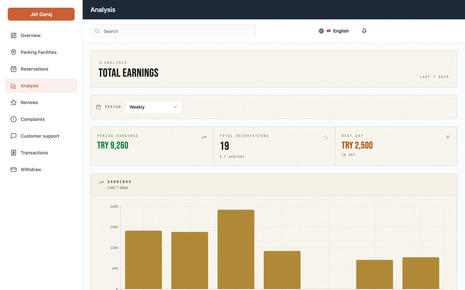The height and width of the screenshot is (290, 465).
Task: Click the 2.7 AVG/DAY text
Action: tap(232, 157)
